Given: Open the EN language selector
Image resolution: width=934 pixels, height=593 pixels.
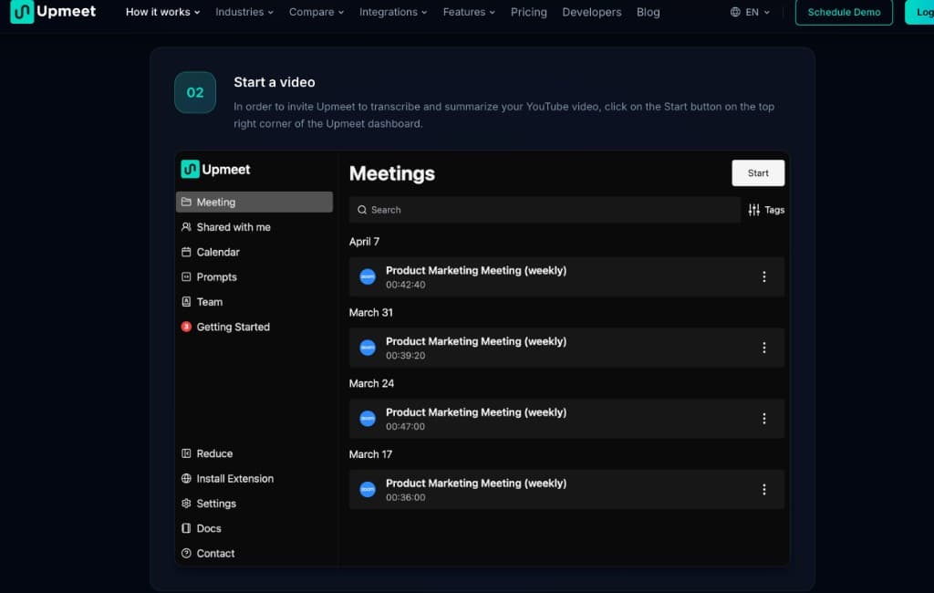Looking at the screenshot, I should click(x=748, y=13).
